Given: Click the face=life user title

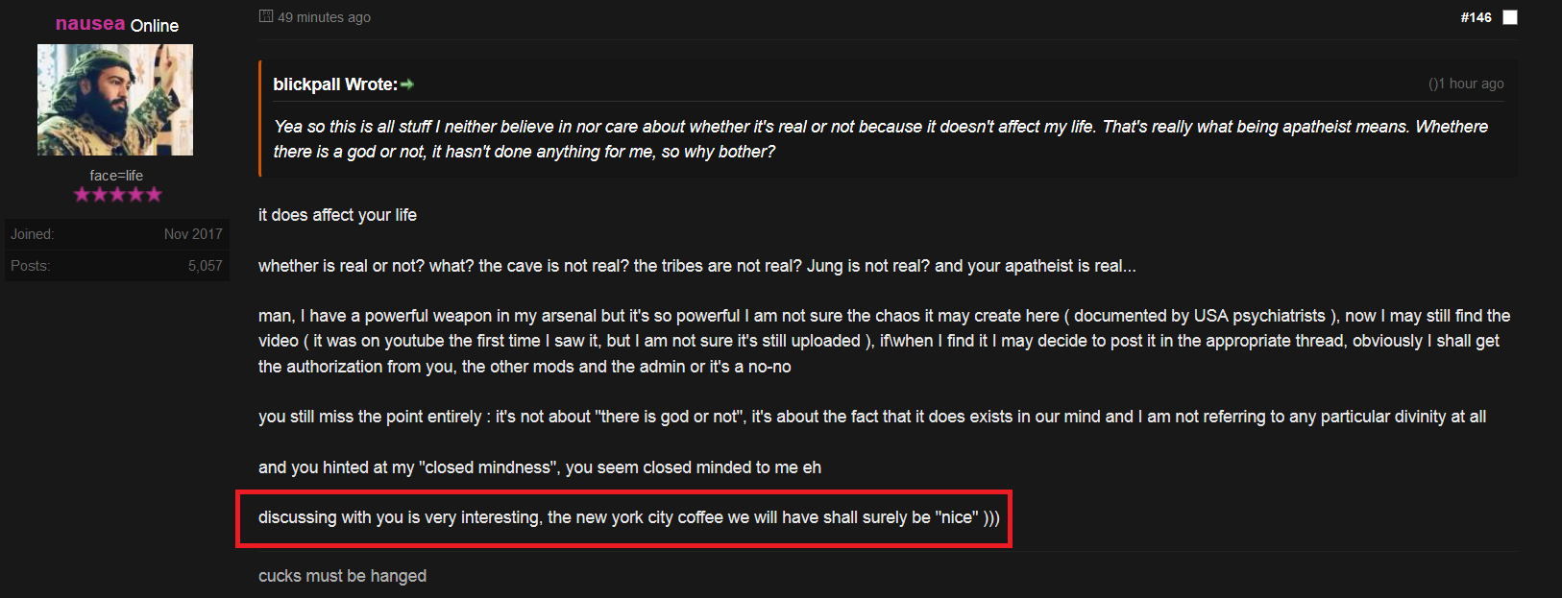Looking at the screenshot, I should click(116, 176).
